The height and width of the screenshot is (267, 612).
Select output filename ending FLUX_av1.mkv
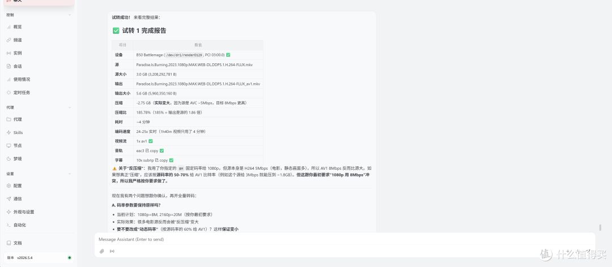pyautogui.click(x=198, y=84)
